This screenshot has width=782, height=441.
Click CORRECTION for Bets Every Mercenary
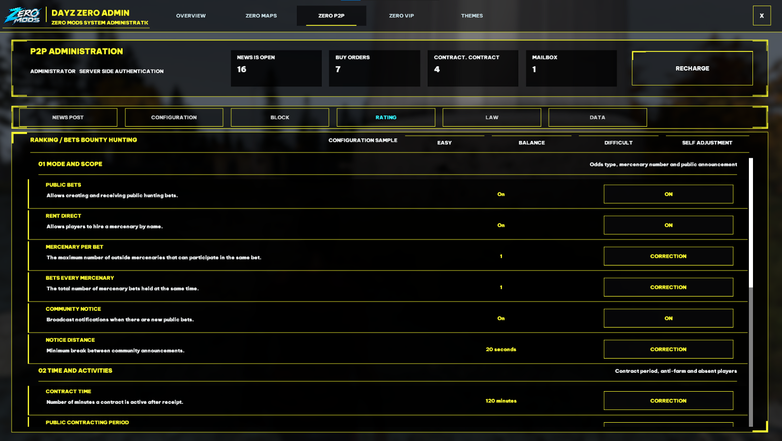pos(668,287)
